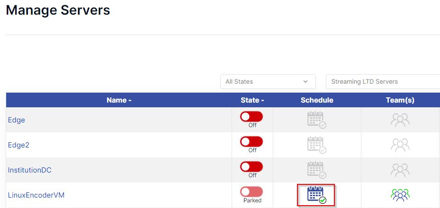Viewport: 440px width, 208px height.
Task: Toggle the parked LinuxEncoderVM switch
Action: point(251,192)
